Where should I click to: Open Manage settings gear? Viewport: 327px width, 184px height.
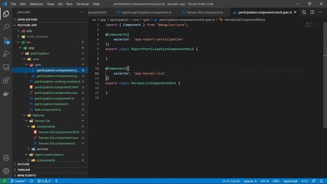point(6,171)
